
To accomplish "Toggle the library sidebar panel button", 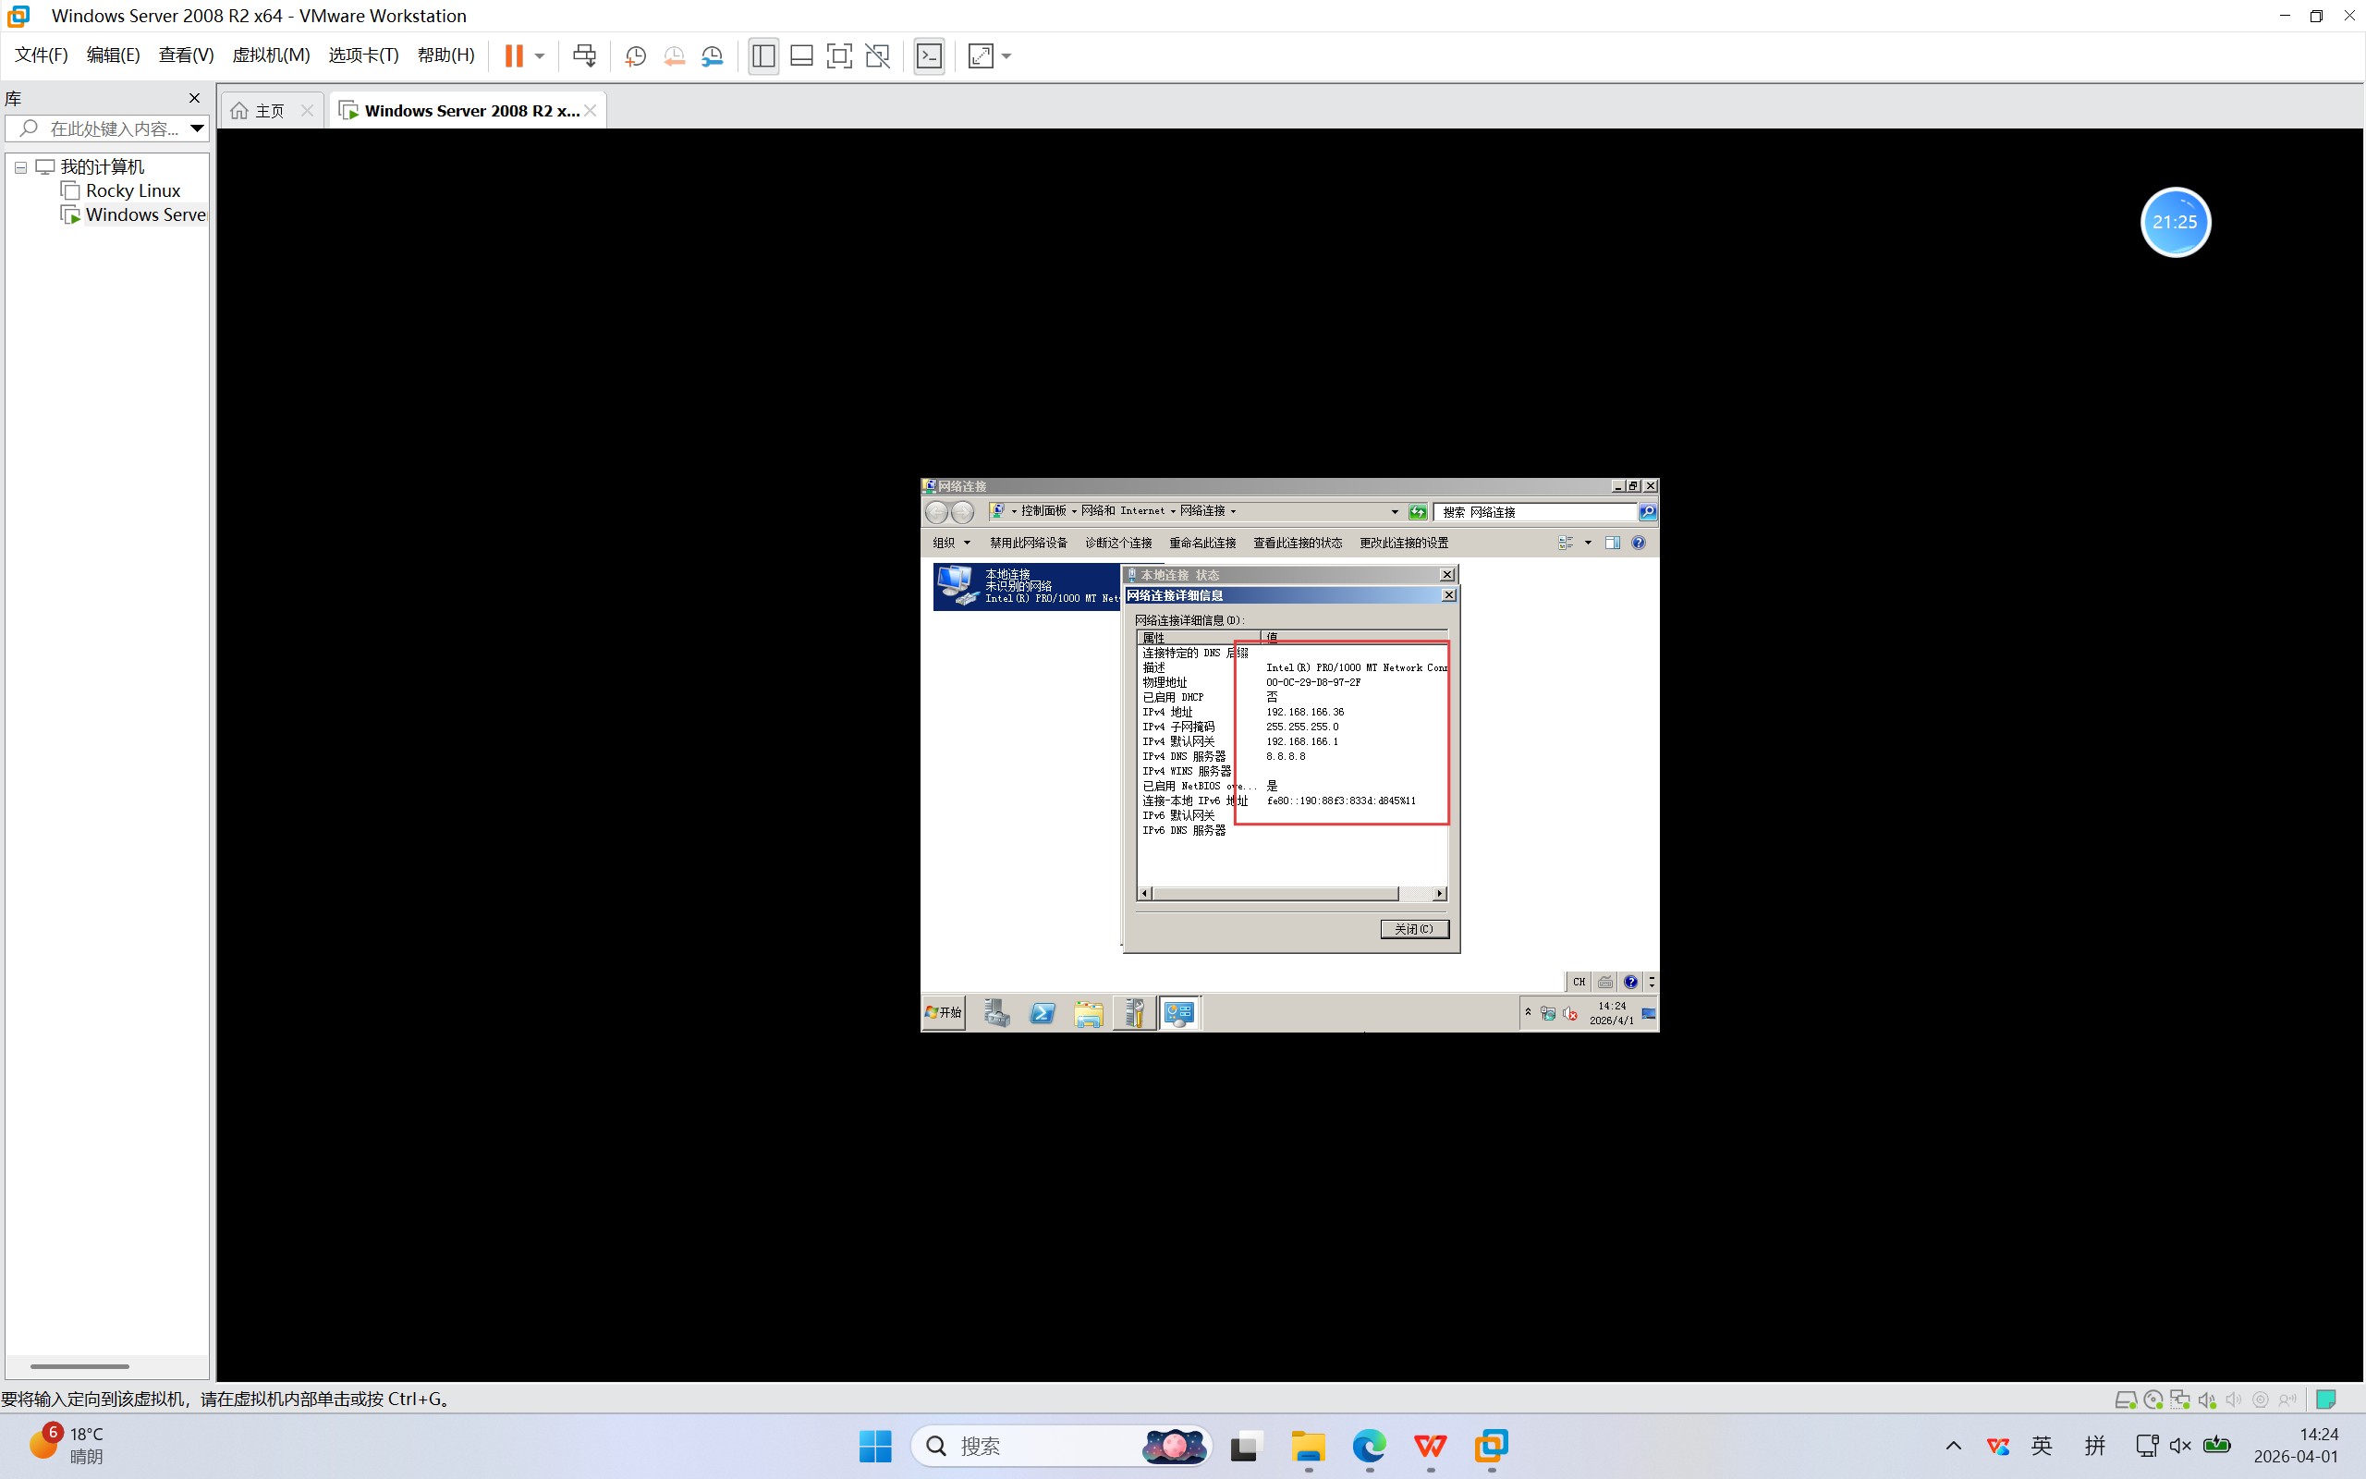I will (763, 55).
